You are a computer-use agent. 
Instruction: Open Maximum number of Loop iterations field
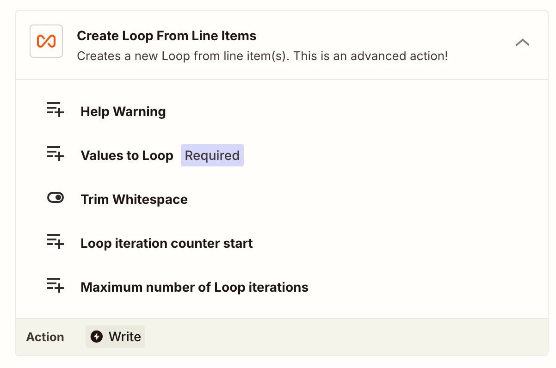[x=194, y=287]
